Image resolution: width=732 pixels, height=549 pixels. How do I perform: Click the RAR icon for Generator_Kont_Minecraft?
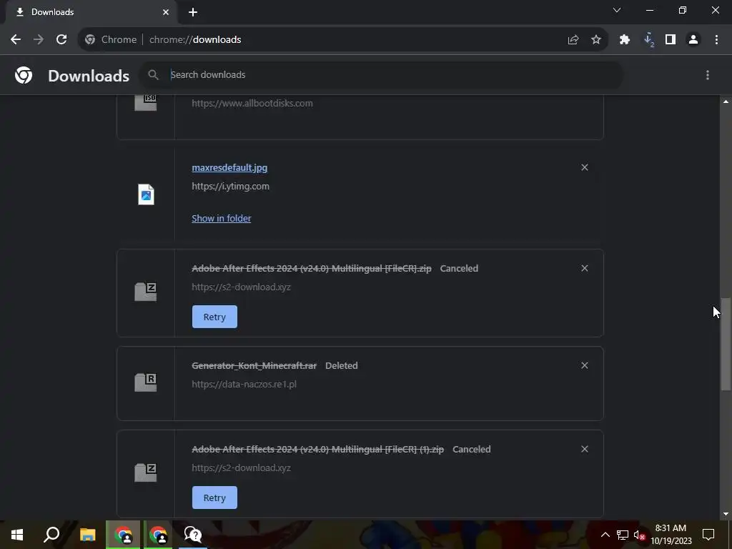146,382
